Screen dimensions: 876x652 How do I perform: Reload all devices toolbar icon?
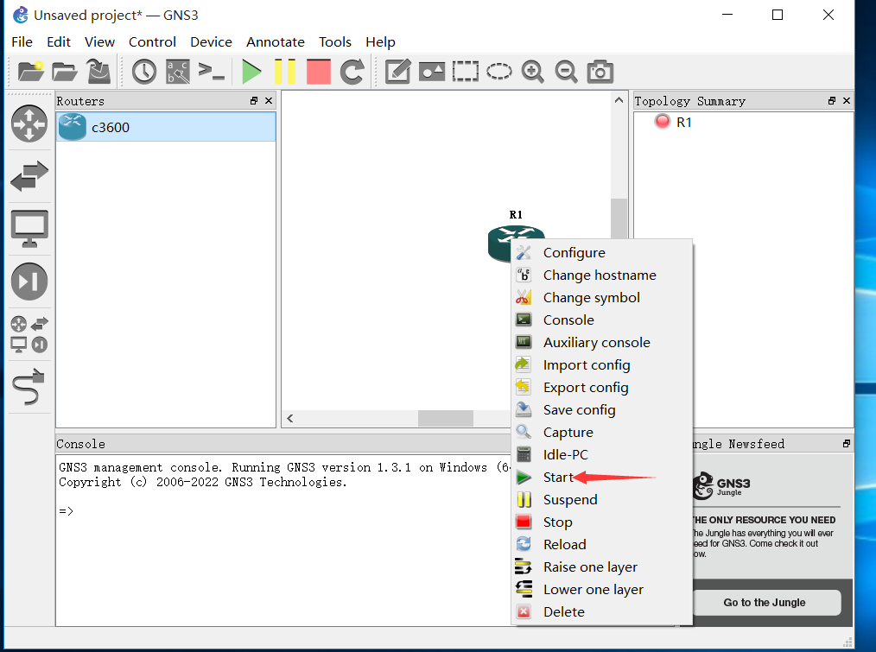pos(352,72)
